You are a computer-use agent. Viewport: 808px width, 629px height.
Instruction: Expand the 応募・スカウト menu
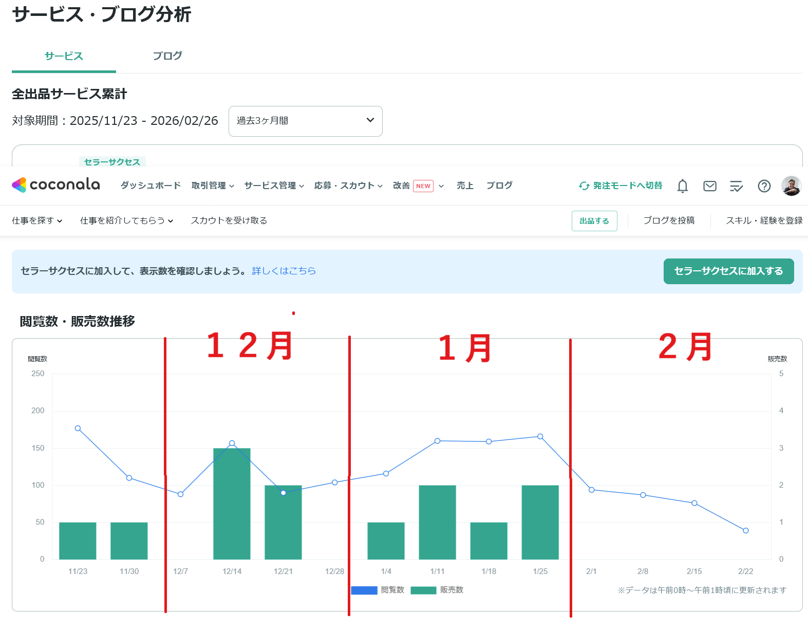348,186
